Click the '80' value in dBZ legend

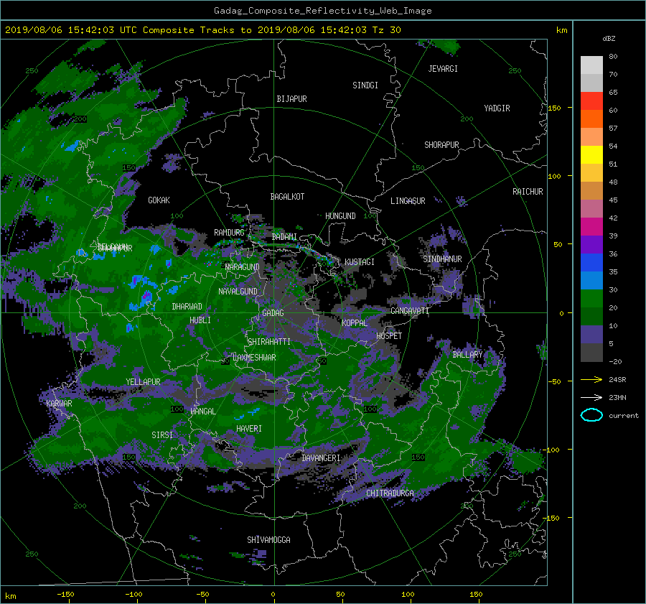613,57
